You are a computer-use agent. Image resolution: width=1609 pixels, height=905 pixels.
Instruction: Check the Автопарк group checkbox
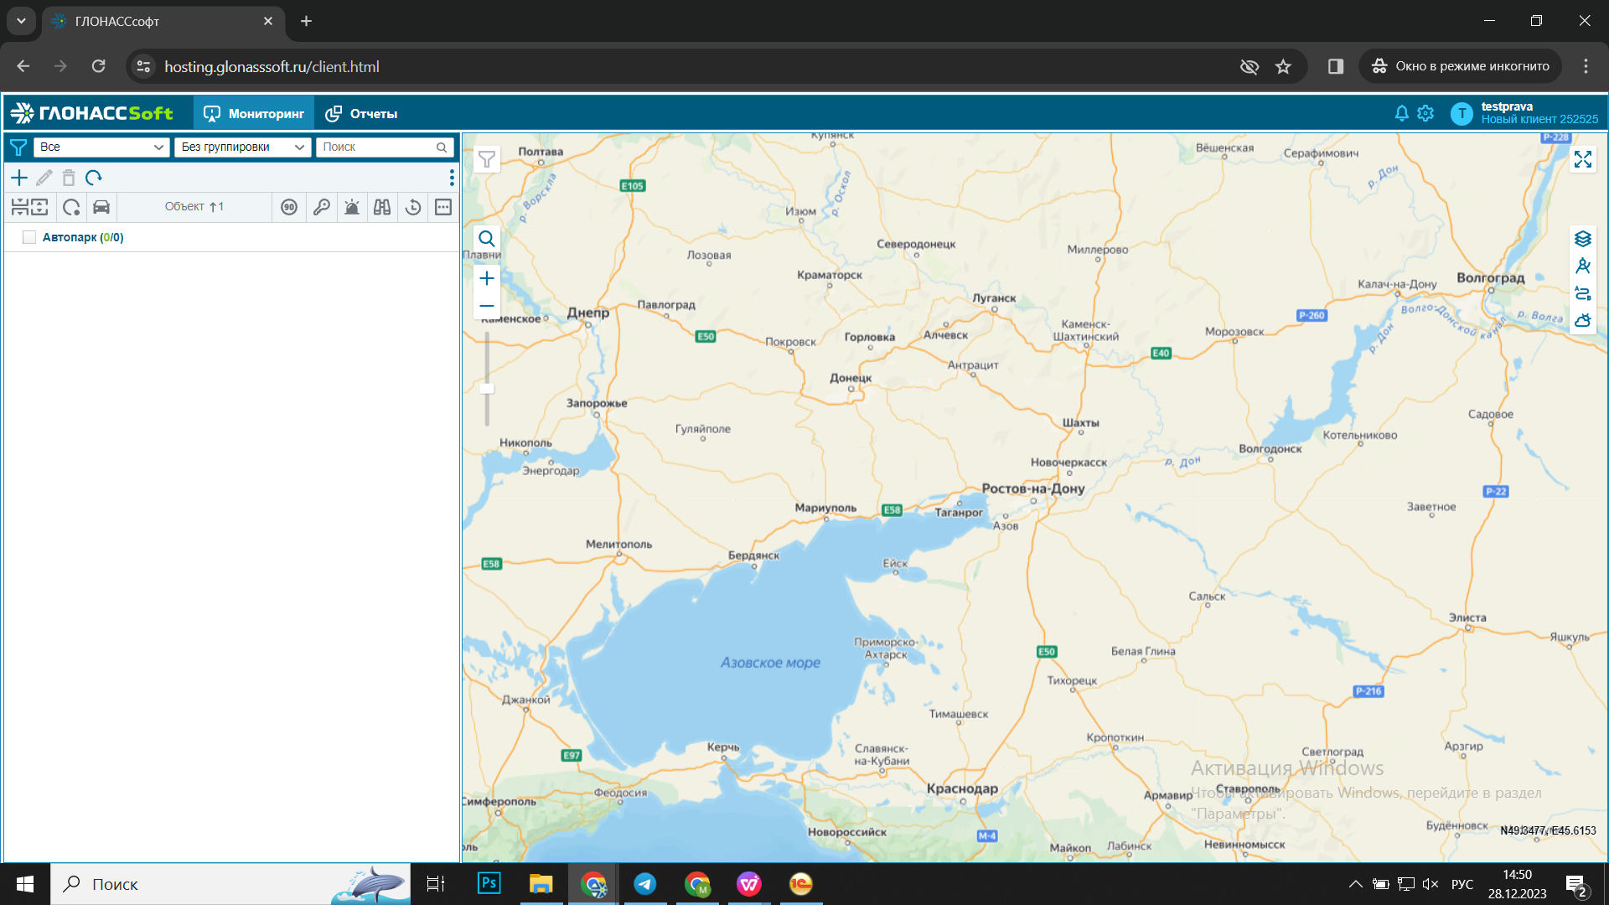(x=29, y=237)
